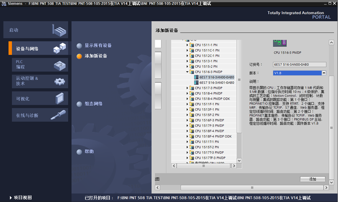This screenshot has width=338, height=202.
Task: Select the 帮助 option bullet
Action: [x=79, y=152]
